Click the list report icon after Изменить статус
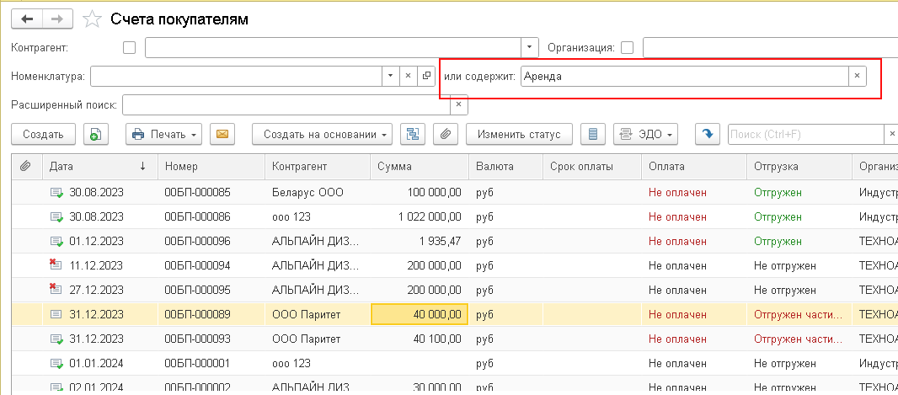This screenshot has width=898, height=395. 593,134
